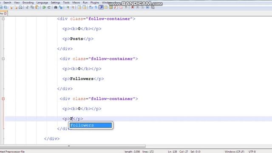Collapse the first follow-container div fold

tap(3, 19)
